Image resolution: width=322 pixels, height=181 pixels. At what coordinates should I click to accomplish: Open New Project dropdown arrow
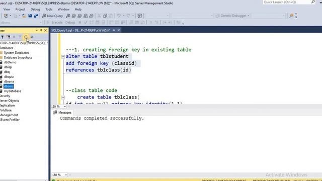[x=11, y=16]
